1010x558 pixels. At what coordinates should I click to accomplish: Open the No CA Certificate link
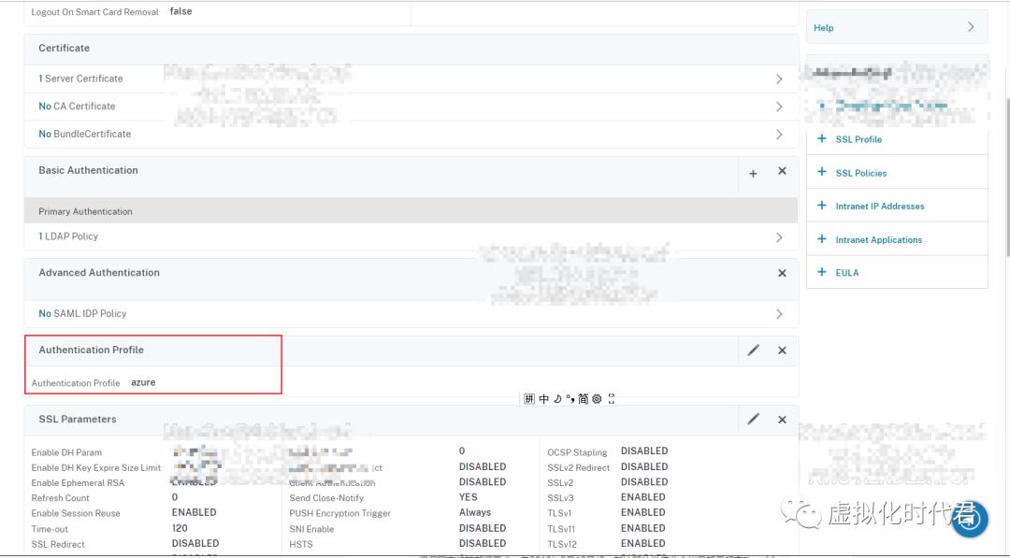click(x=77, y=107)
